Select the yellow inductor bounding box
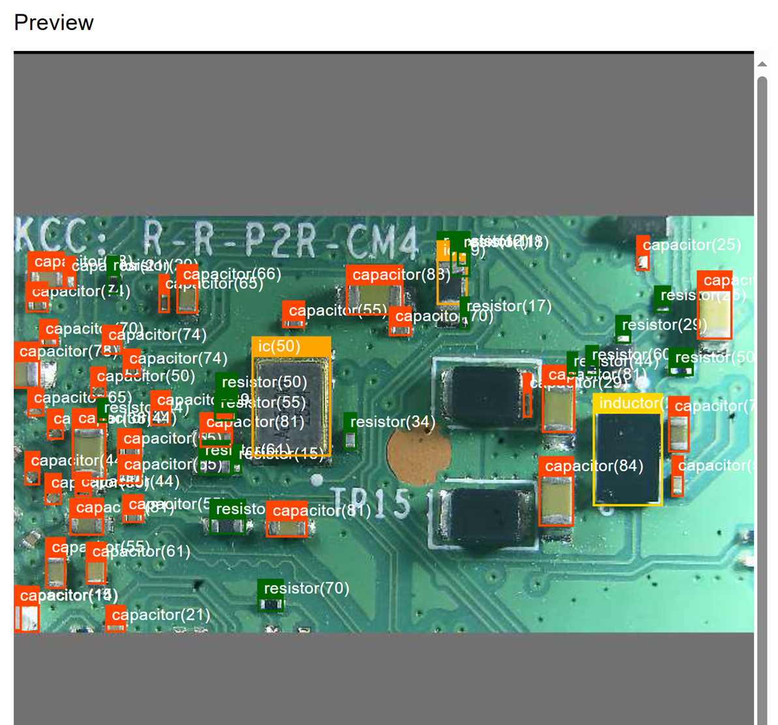Screen dimensions: 778x725 click(x=627, y=457)
